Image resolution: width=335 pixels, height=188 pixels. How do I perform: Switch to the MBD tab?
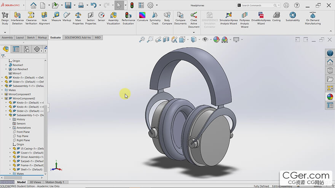click(97, 38)
